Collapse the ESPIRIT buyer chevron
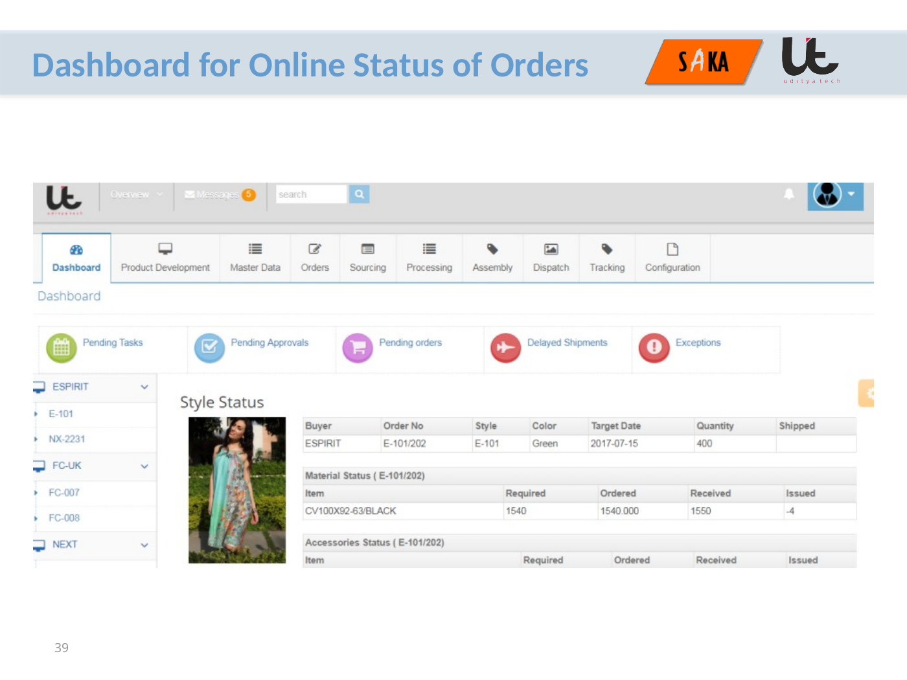This screenshot has height=680, width=907. 144,387
